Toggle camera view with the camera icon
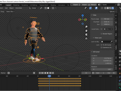 86,35
